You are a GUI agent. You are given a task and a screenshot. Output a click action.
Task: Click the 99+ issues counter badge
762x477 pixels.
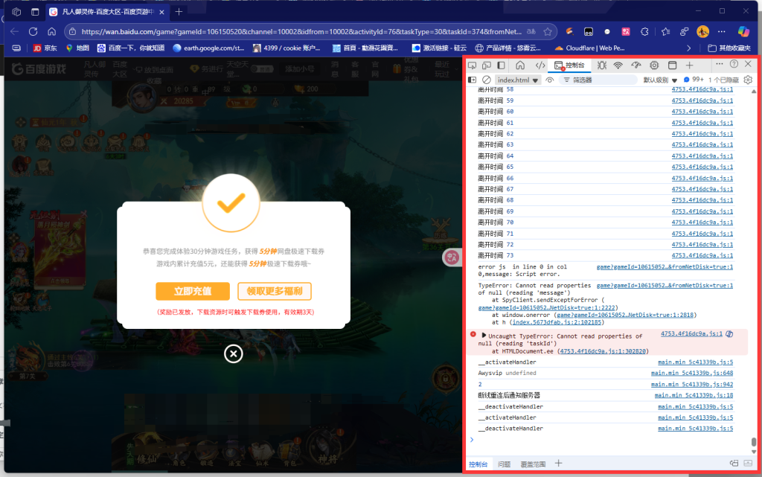[694, 79]
